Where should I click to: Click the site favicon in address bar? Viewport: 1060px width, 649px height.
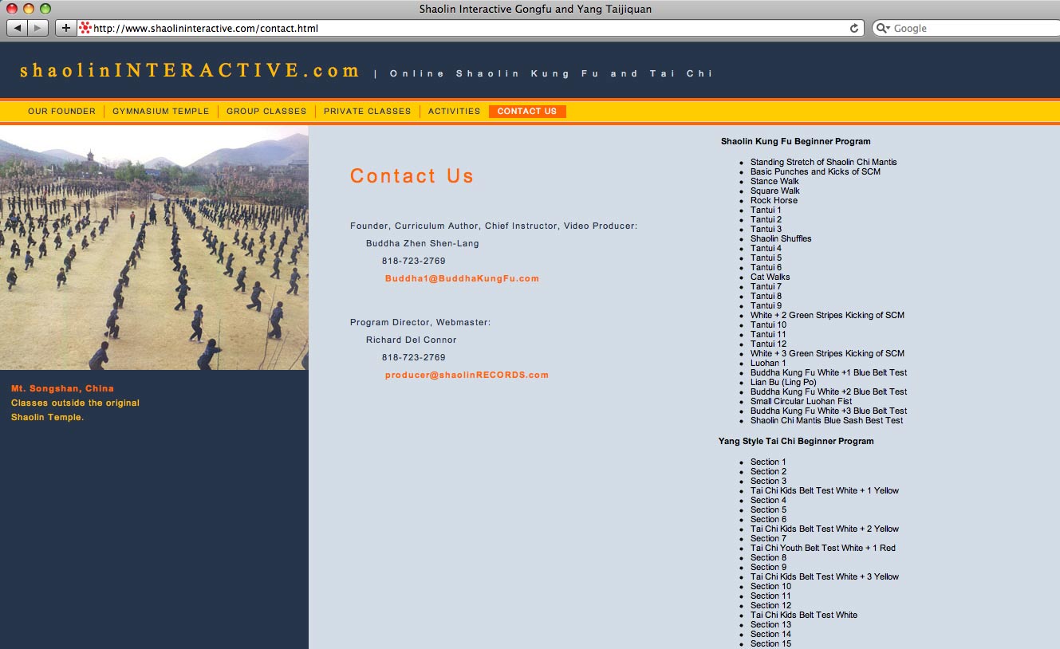pos(85,28)
